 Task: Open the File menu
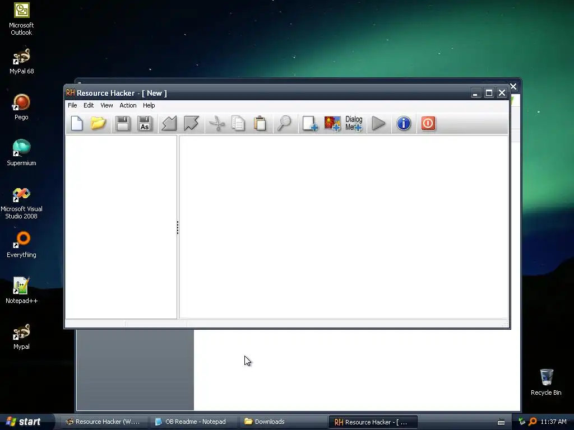pos(72,105)
